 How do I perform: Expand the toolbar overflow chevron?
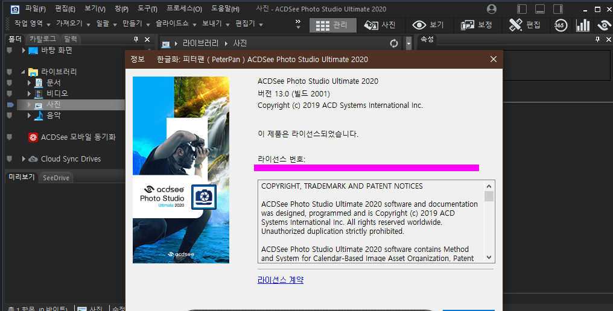298,24
